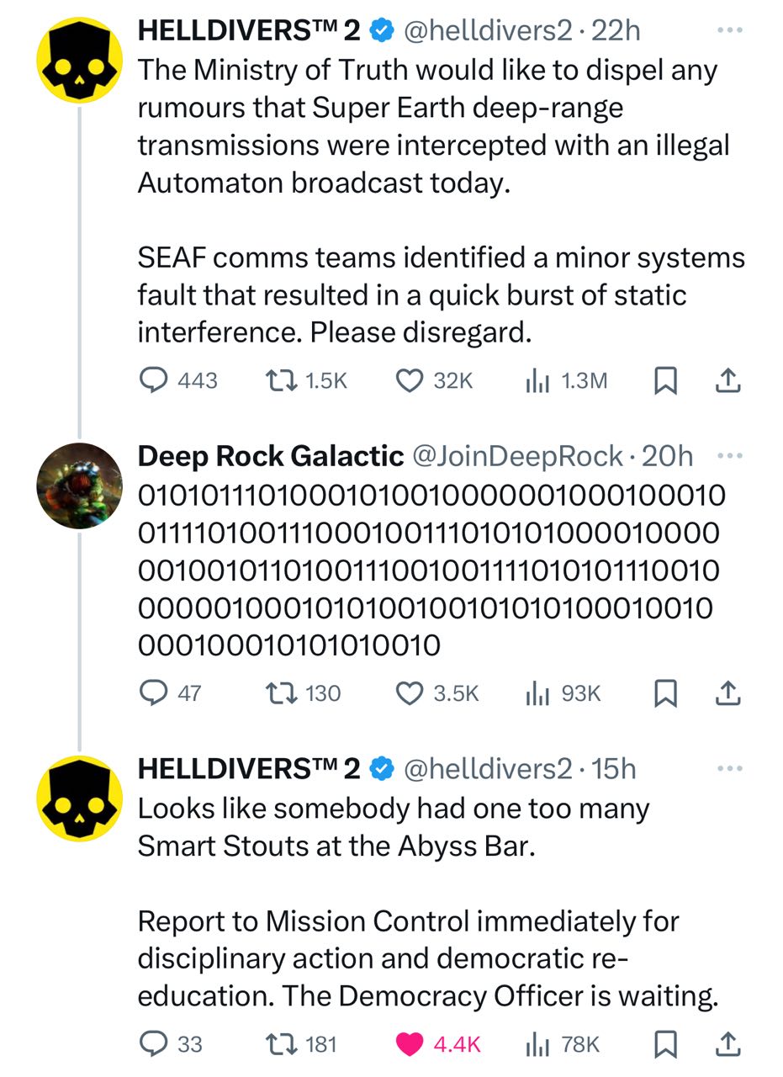Share the Smart Stouts reply tweet

(x=727, y=1044)
